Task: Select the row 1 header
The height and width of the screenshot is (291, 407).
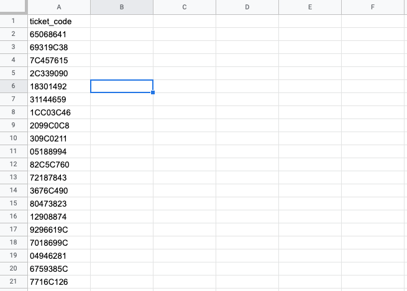Action: [x=14, y=21]
